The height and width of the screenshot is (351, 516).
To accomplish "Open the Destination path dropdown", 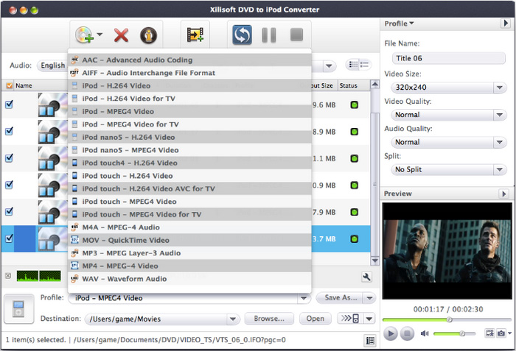I will [x=232, y=319].
